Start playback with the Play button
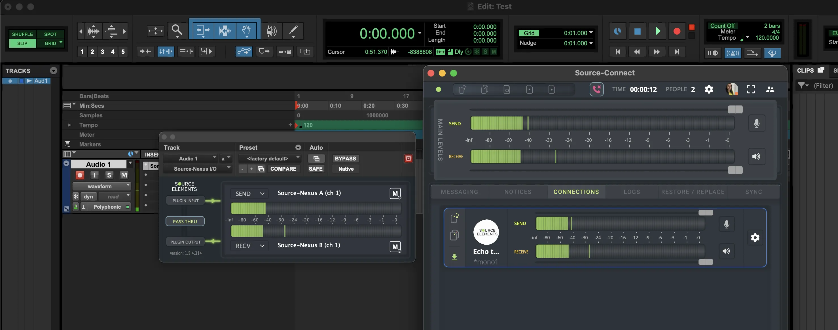Image resolution: width=838 pixels, height=330 pixels. point(657,31)
